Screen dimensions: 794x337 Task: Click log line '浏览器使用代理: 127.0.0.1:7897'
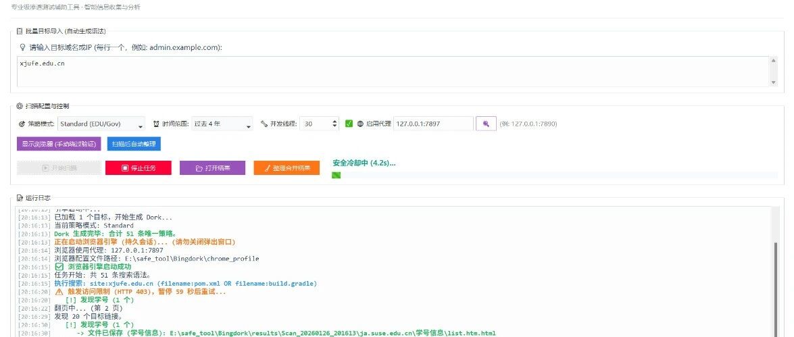pos(108,250)
